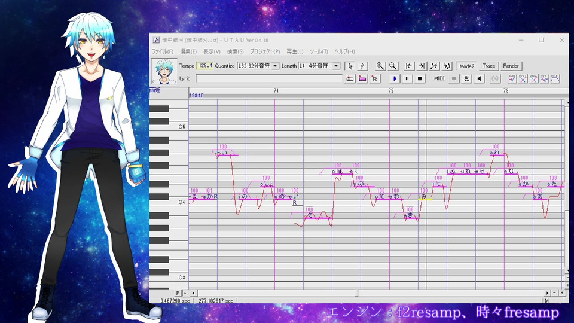Click the 277.102817 sec status text
The height and width of the screenshot is (323, 574).
tap(216, 301)
